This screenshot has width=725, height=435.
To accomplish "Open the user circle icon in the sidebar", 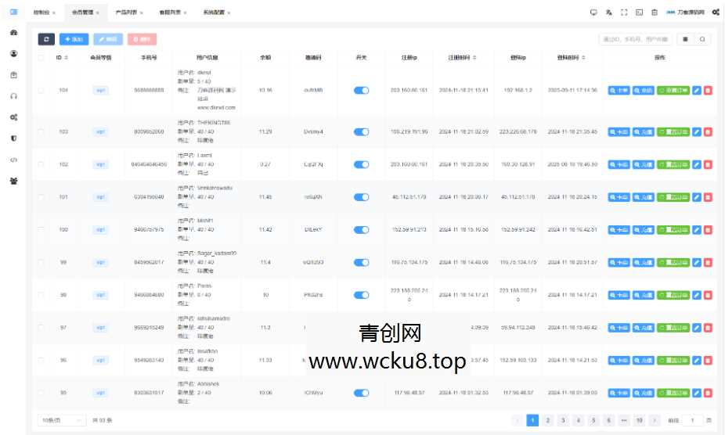I will [13, 54].
